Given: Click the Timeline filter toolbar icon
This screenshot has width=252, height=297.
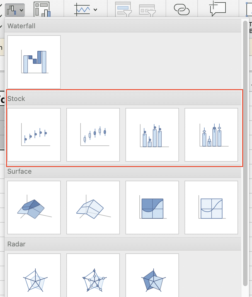Looking at the screenshot, I should pyautogui.click(x=147, y=10).
